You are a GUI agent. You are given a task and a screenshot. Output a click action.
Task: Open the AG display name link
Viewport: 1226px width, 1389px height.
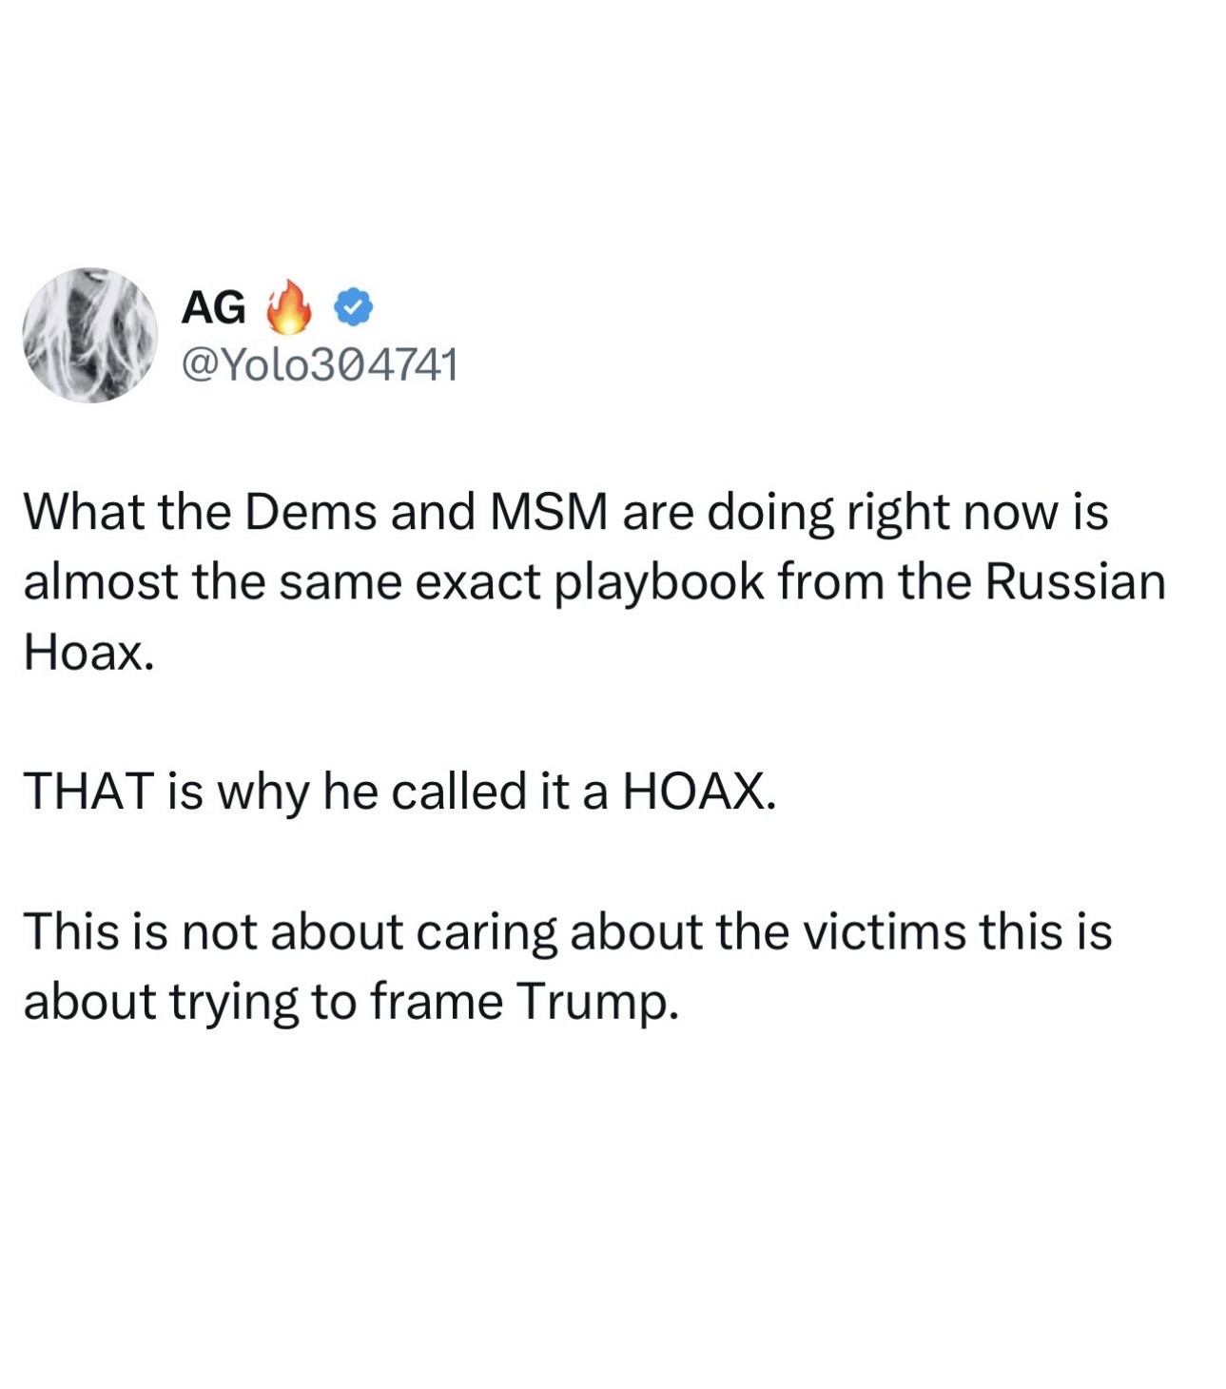click(x=213, y=307)
